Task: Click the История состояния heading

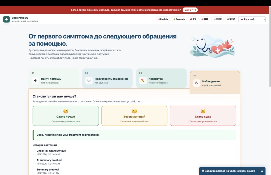Action: click(x=45, y=145)
